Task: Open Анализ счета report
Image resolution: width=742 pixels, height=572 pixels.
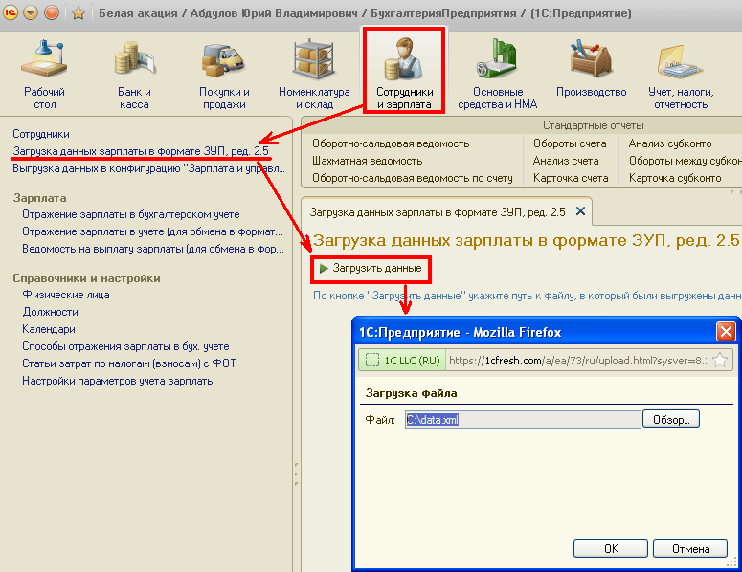Action: (566, 161)
